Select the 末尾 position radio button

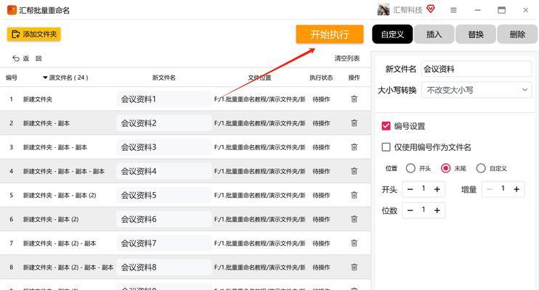click(x=445, y=168)
